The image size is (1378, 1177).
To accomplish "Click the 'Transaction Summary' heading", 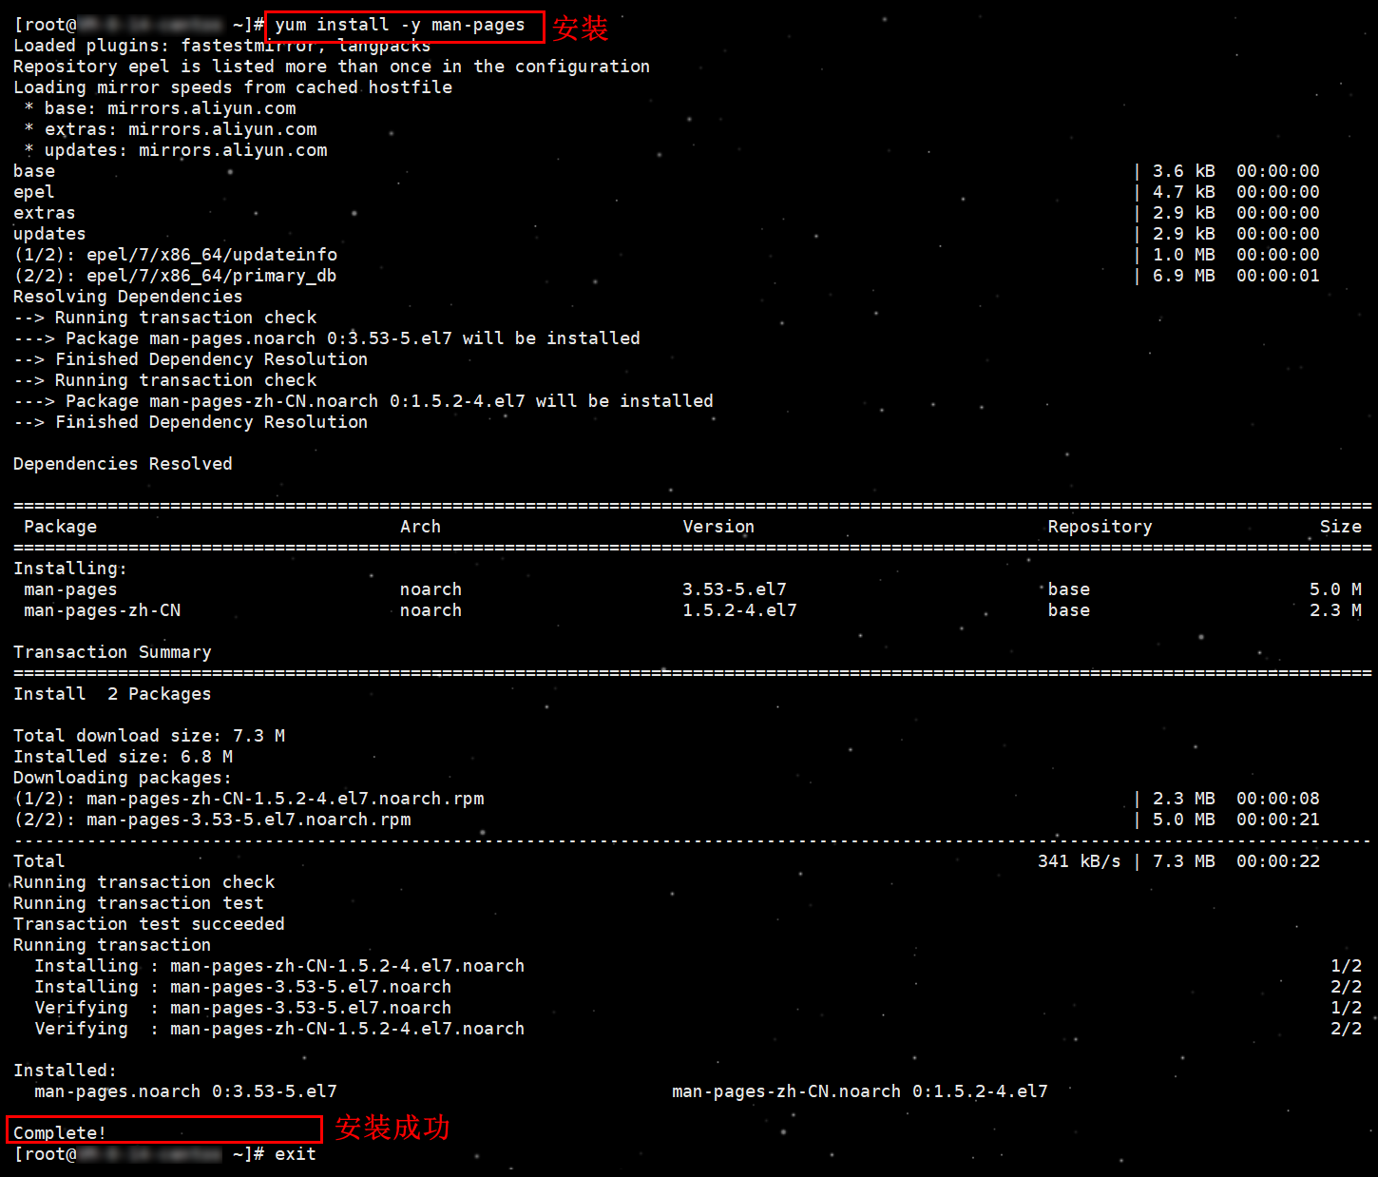I will [x=112, y=652].
